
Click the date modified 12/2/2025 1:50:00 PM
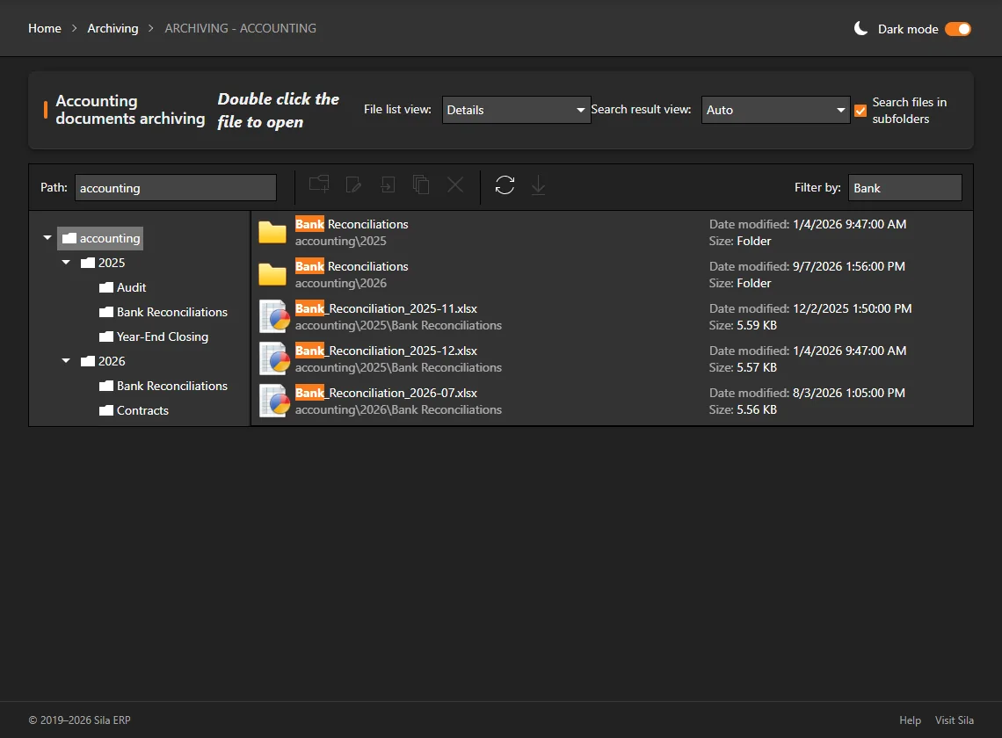[852, 308]
